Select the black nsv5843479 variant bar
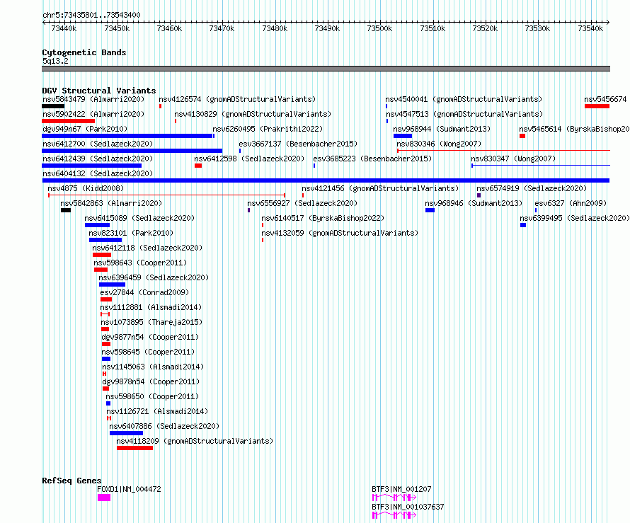The height and width of the screenshot is (523, 630). click(x=53, y=106)
